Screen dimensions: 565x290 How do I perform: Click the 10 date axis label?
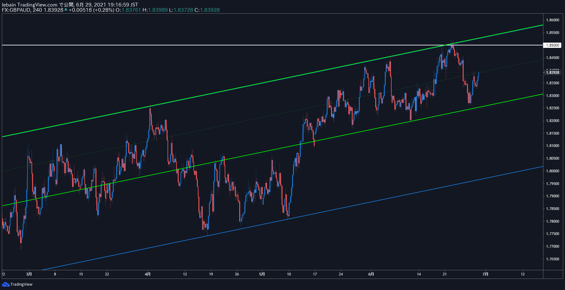(x=289, y=274)
